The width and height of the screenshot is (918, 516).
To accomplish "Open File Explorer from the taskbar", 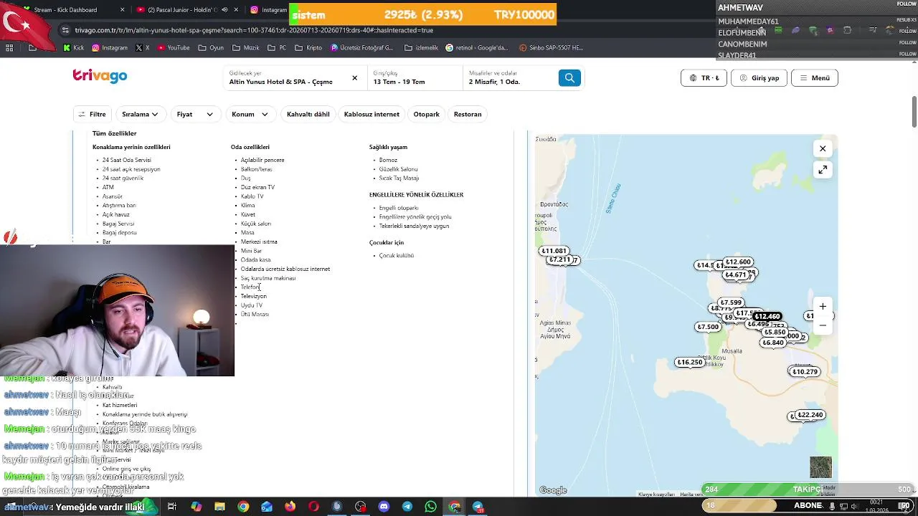I will click(219, 507).
